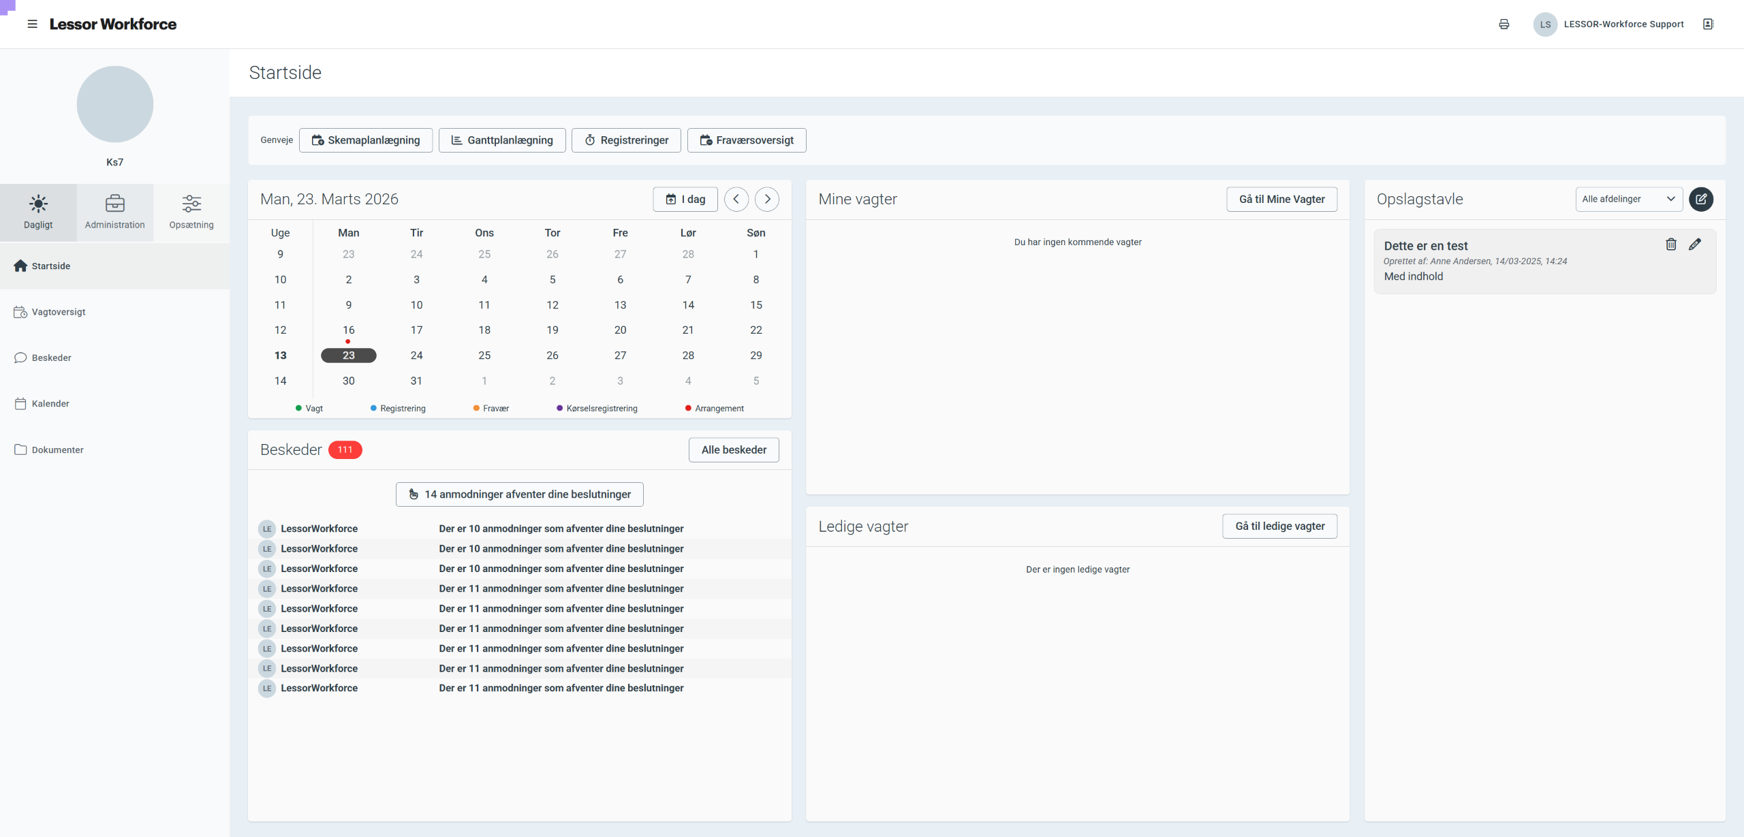Click the Skemaplanlægning shortcut button
This screenshot has height=837, width=1744.
(x=366, y=140)
